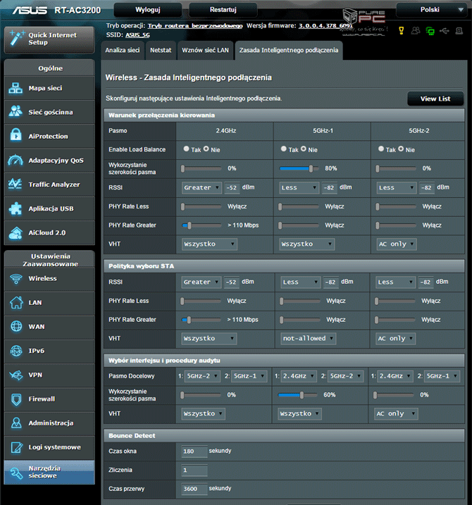Image resolution: width=472 pixels, height=505 pixels.
Task: Open the Aplikacja USB puzzle icon
Action: pyautogui.click(x=16, y=209)
